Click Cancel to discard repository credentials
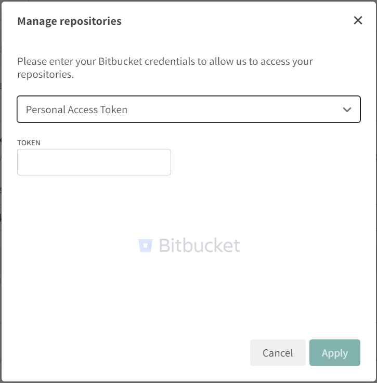Viewport: 377px width, 383px height. [278, 353]
